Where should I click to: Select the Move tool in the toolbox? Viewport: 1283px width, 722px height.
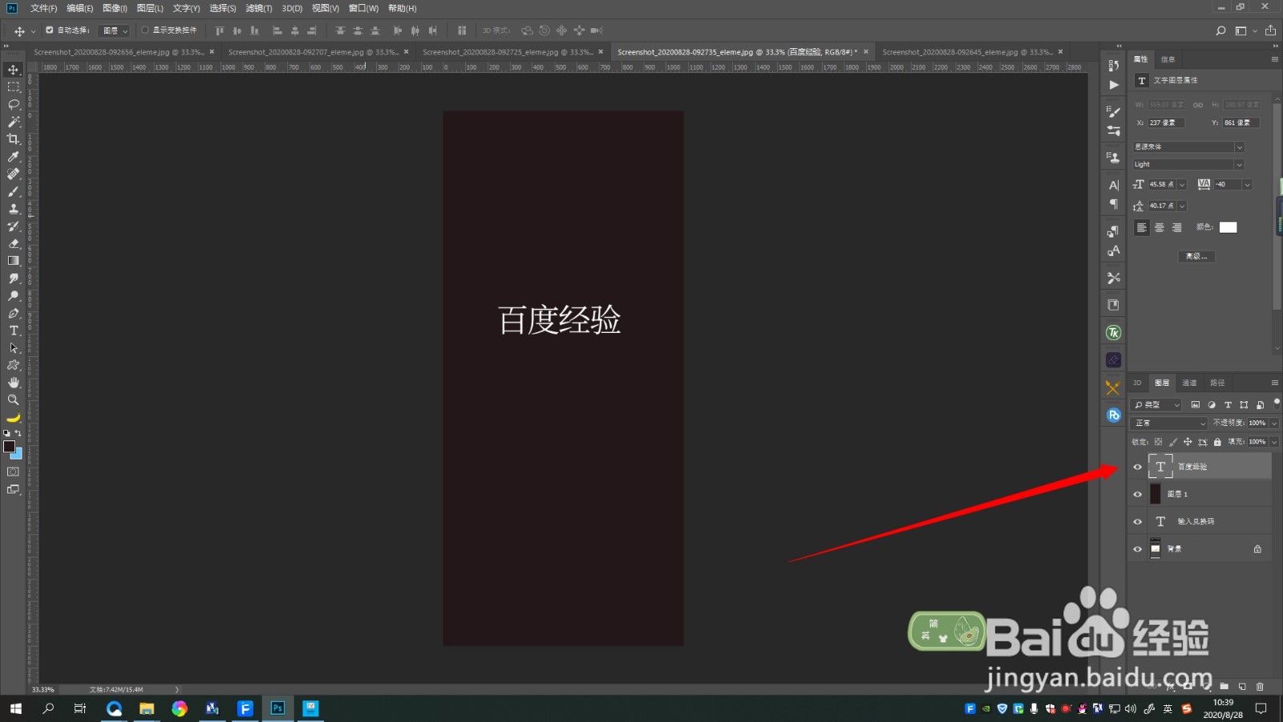(14, 70)
